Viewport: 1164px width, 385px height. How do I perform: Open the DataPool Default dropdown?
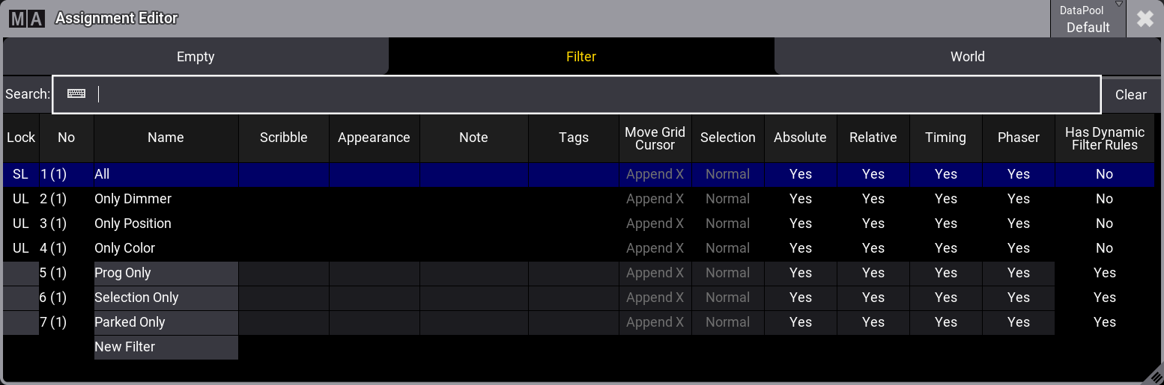click(x=1088, y=19)
